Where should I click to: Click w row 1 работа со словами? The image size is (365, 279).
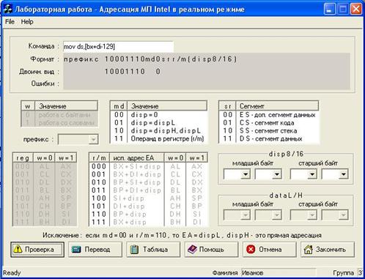[x=59, y=123]
